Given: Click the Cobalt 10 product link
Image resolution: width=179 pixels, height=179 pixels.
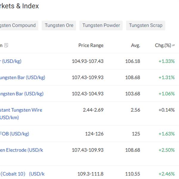Looking at the screenshot, I should click(x=23, y=174).
